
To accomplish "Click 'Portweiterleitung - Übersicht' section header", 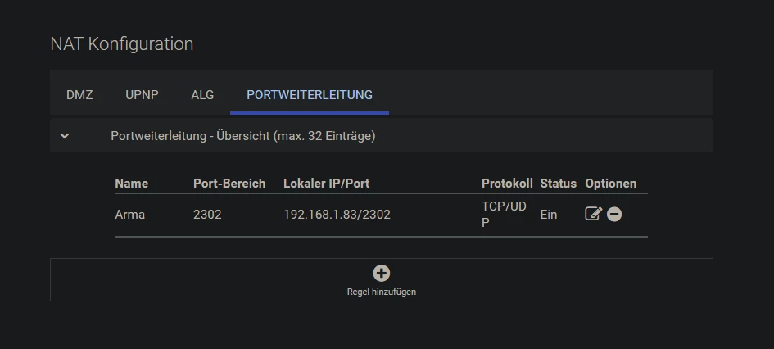I will coord(243,136).
